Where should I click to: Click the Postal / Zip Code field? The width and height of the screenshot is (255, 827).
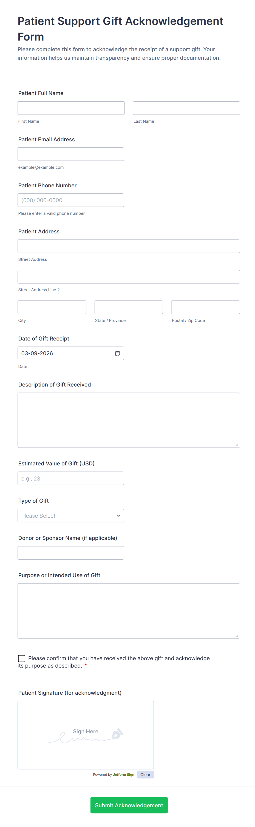[x=205, y=307]
